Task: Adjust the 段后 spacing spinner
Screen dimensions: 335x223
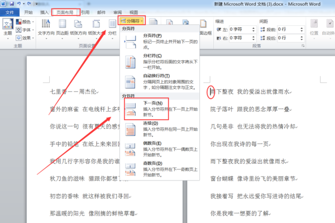Action: coord(301,38)
